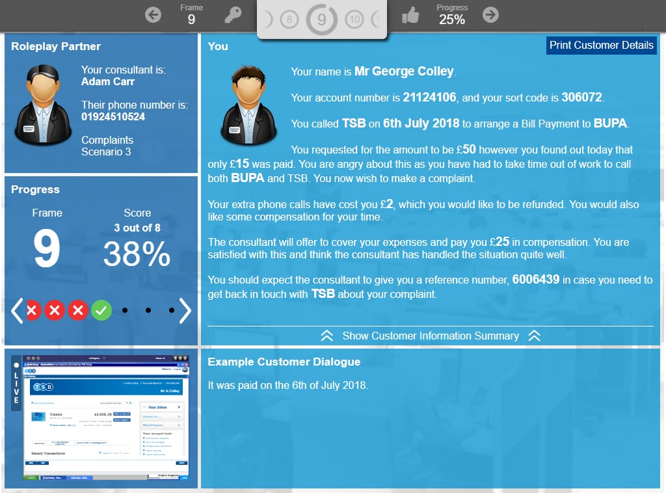Click the key icon in top bar
The image size is (666, 493).
pyautogui.click(x=233, y=16)
